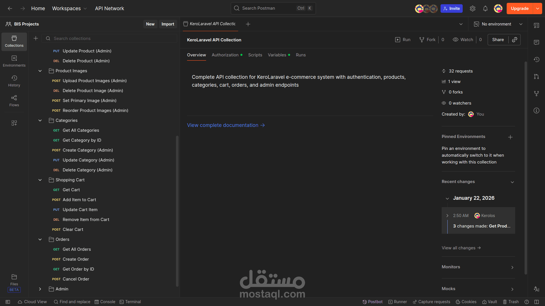Open the History sidebar panel
The width and height of the screenshot is (545, 306).
point(14,81)
